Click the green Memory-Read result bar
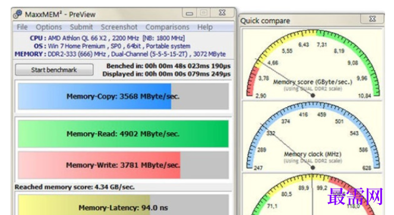Screen dimensions: 394x215 pos(123,134)
